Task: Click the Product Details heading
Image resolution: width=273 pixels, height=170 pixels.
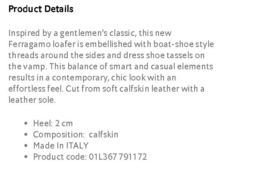Action: coord(41,9)
